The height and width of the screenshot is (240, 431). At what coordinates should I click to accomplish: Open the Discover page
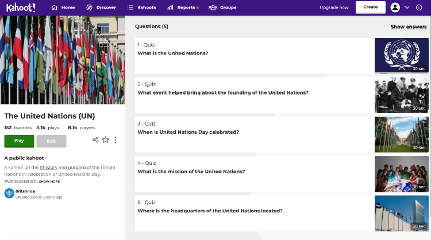(101, 7)
